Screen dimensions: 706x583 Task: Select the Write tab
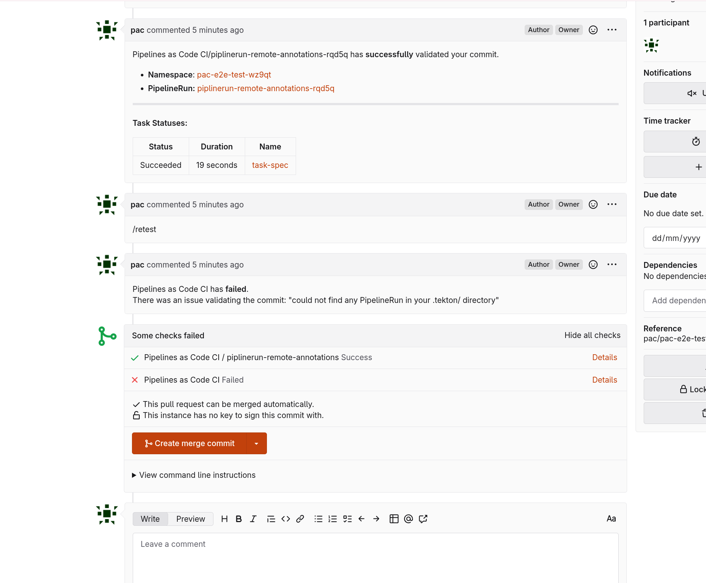tap(150, 519)
